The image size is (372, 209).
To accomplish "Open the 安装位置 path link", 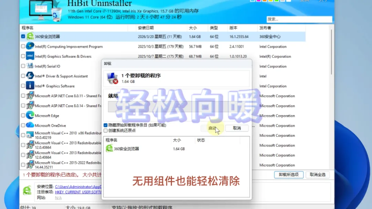I will tap(78, 187).
